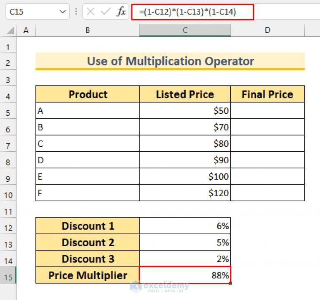The height and width of the screenshot is (300, 320).
Task: Select the listed price '$80' cell
Action: pyautogui.click(x=185, y=143)
